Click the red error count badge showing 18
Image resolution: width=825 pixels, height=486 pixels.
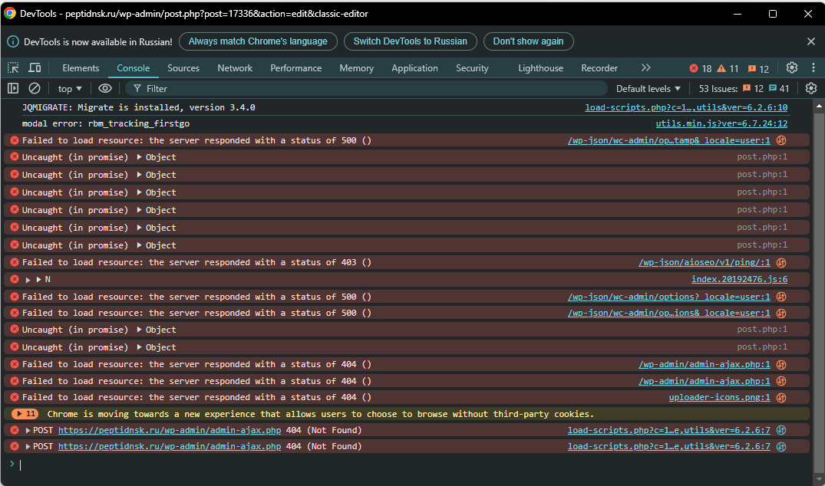[701, 68]
